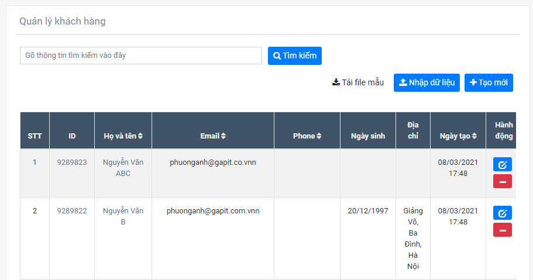Click the STT column header

coord(35,136)
